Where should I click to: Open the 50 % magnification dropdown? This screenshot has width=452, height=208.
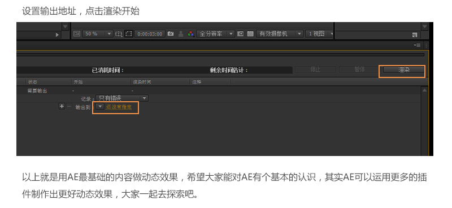click(97, 34)
